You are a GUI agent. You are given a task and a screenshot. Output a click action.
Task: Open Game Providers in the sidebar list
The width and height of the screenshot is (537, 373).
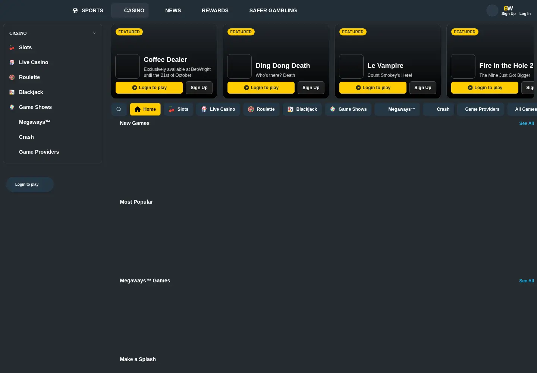tap(39, 152)
